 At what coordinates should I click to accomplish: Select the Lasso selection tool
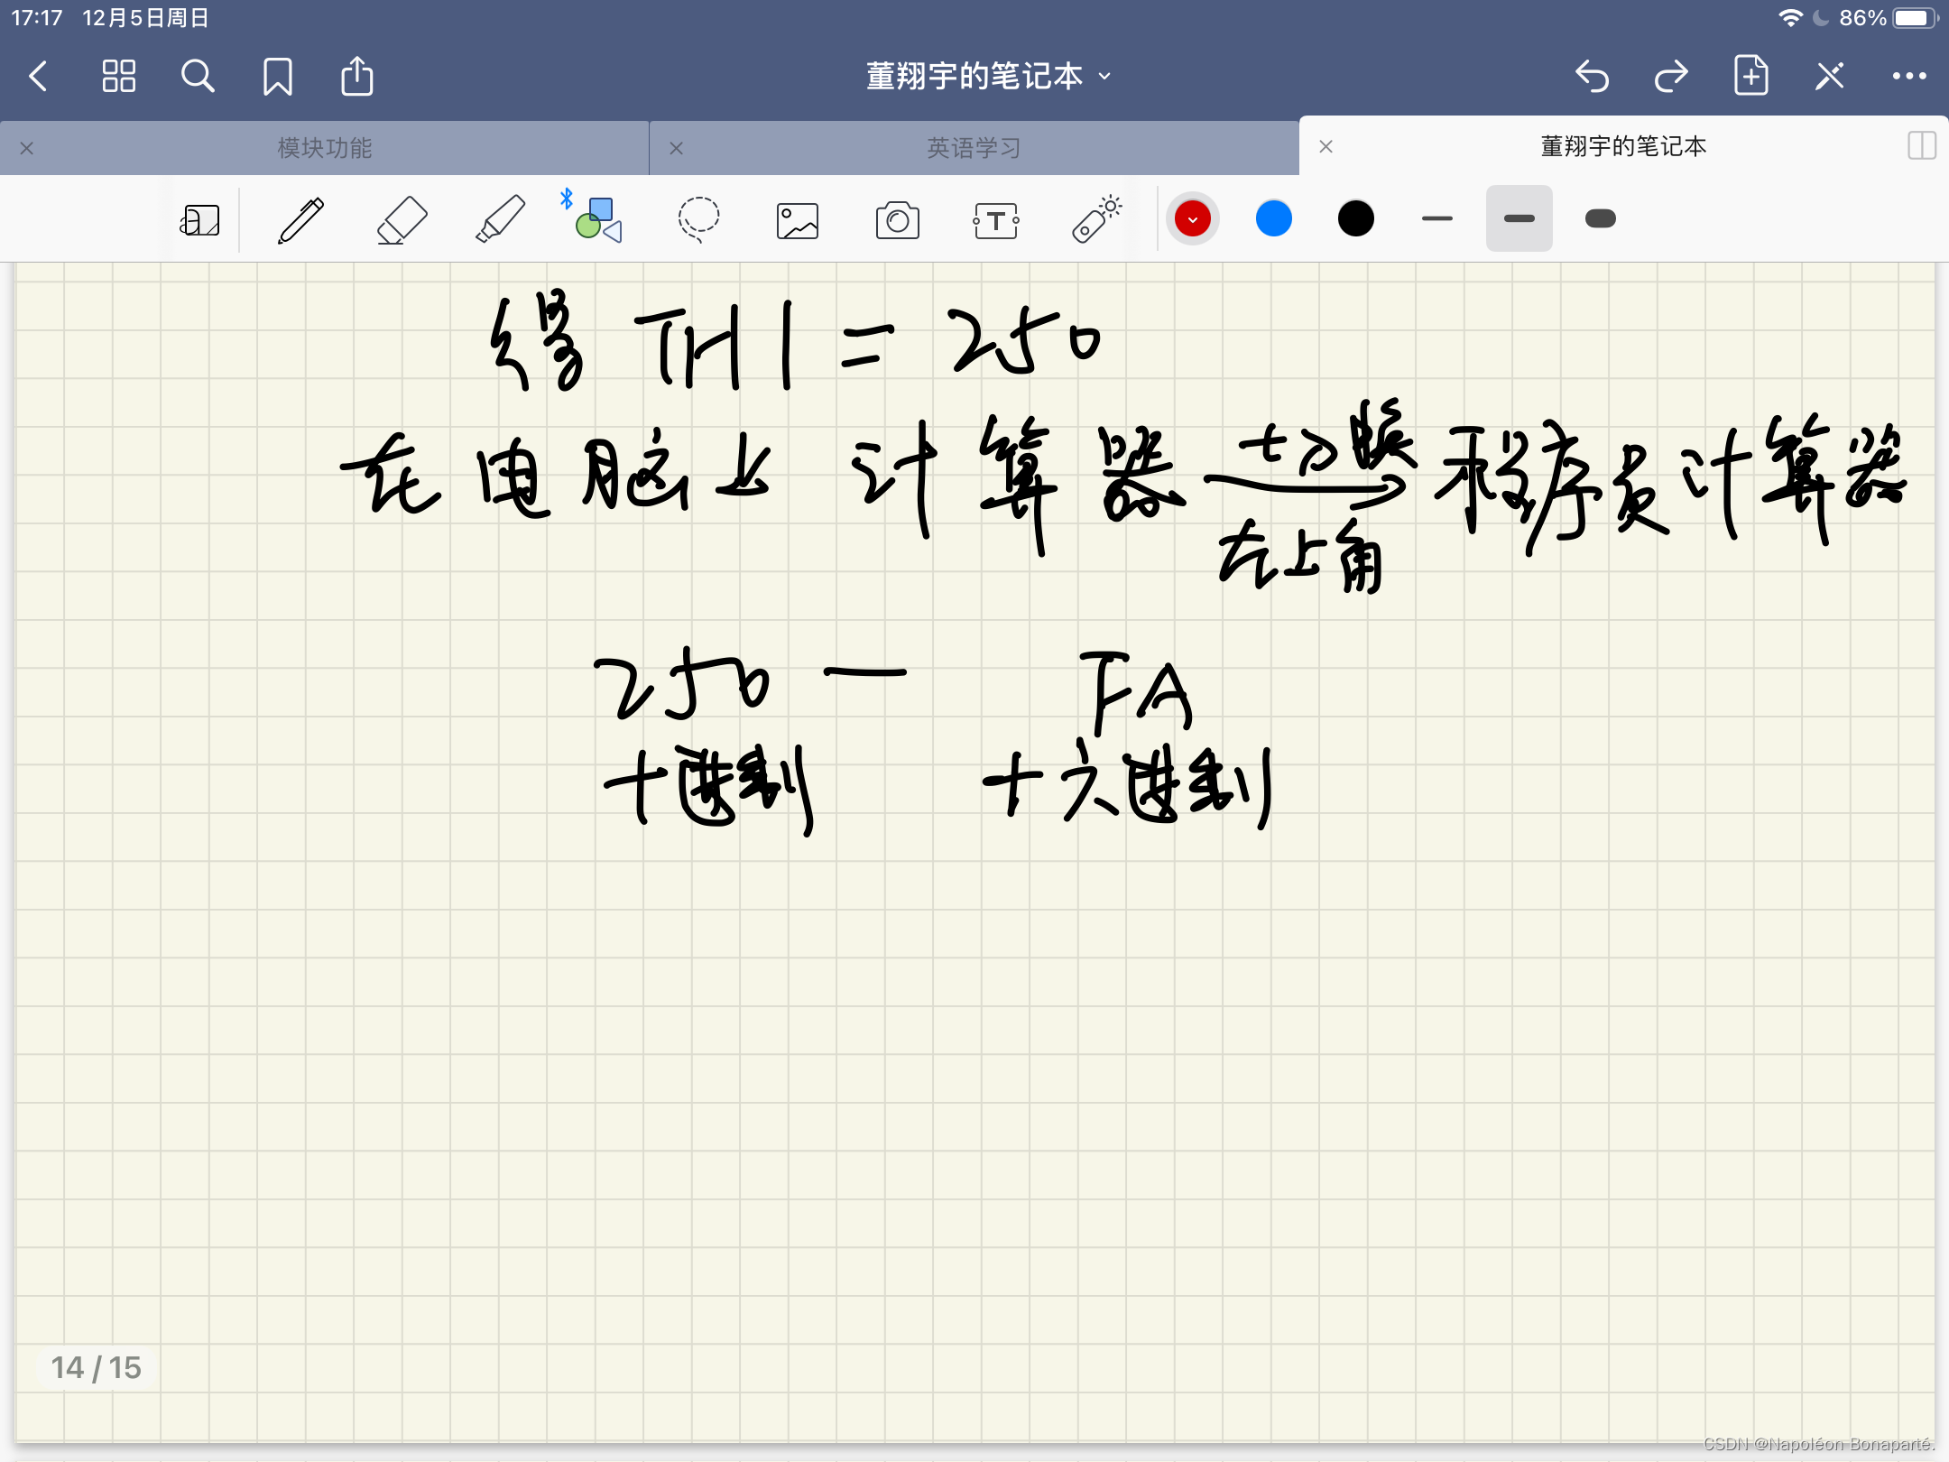tap(698, 219)
